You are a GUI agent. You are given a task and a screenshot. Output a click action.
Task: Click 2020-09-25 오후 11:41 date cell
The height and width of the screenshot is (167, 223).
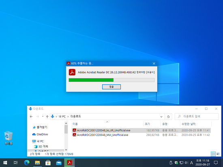tap(195, 131)
